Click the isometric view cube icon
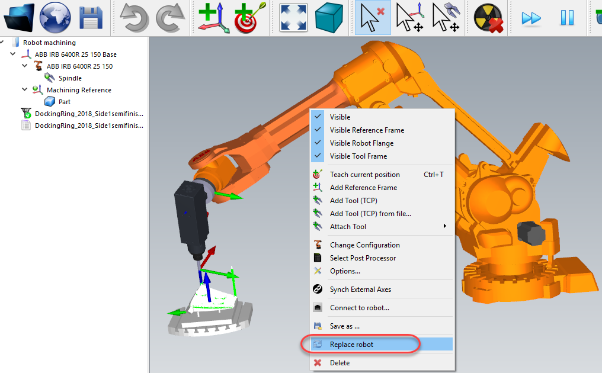The width and height of the screenshot is (602, 373). (x=329, y=17)
